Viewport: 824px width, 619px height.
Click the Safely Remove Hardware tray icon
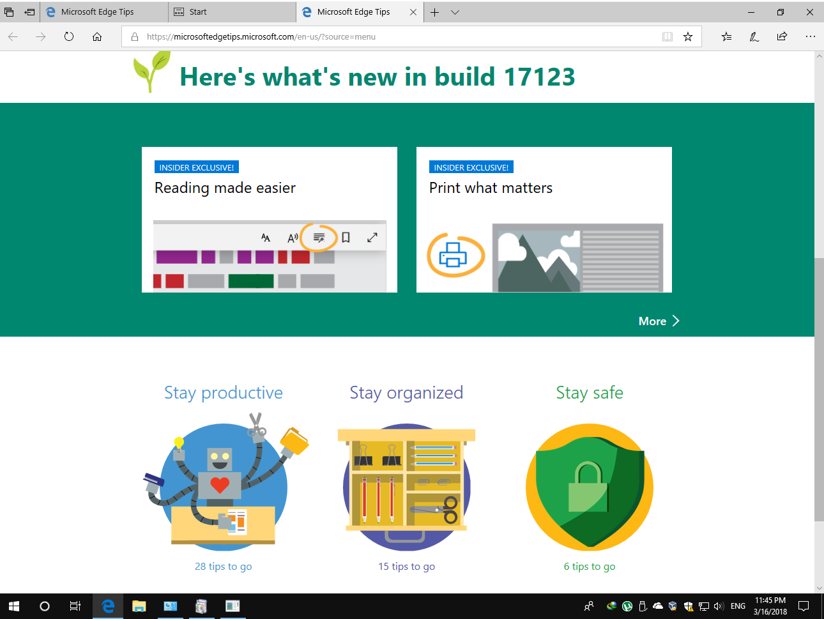643,606
